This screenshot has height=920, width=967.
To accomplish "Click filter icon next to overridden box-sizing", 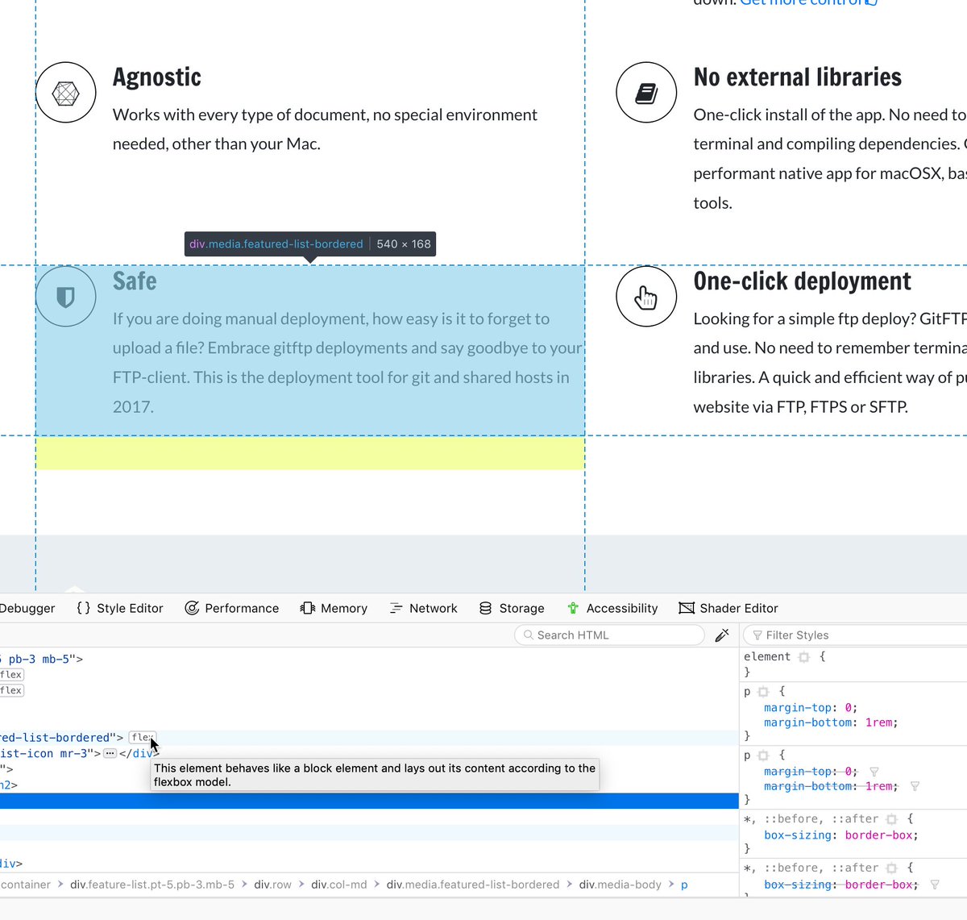I will 935,885.
